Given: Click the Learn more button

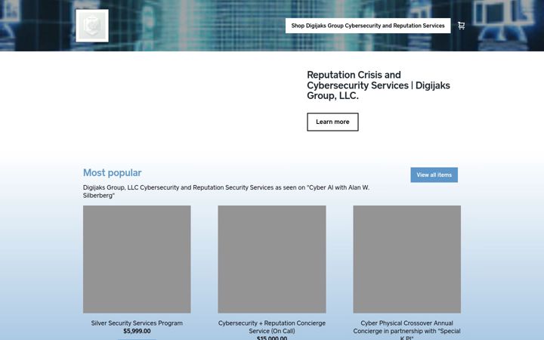Looking at the screenshot, I should (332, 122).
